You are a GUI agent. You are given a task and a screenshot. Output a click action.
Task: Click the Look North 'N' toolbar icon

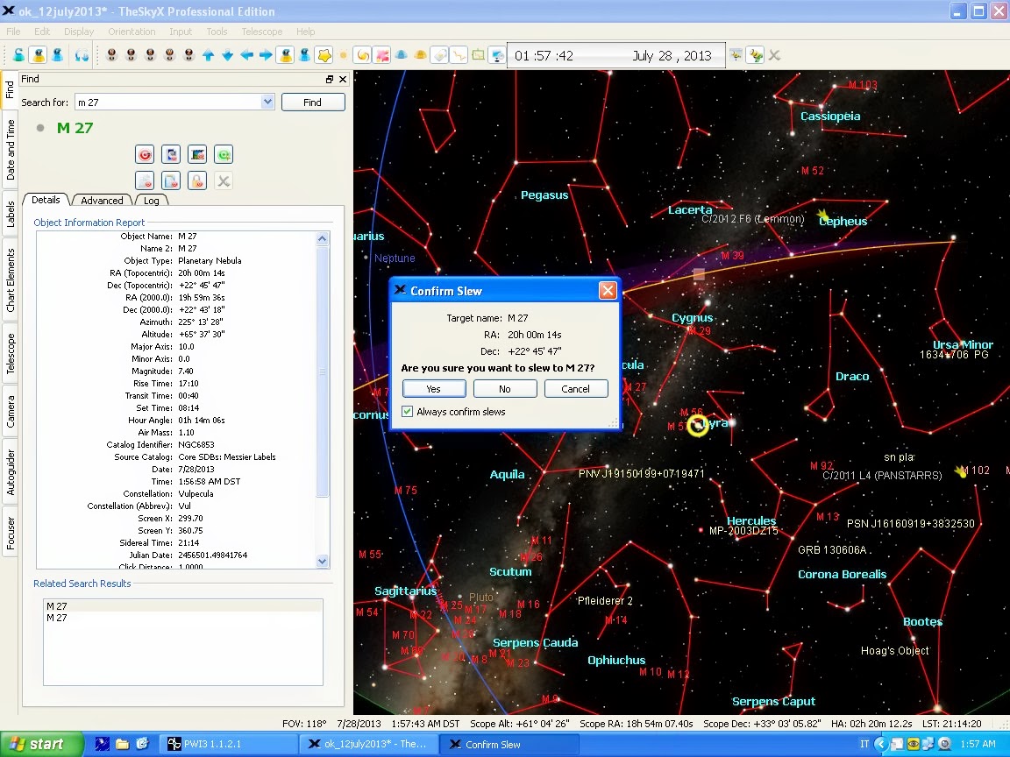[x=112, y=55]
